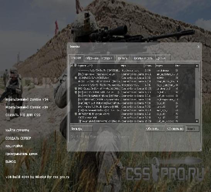The width and height of the screenshot is (211, 192).
Task: Click the server list vertical scrollbar track
Action: click(197, 93)
